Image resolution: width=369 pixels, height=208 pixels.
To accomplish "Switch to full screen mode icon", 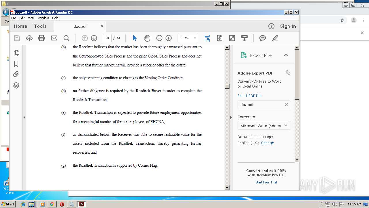I will pos(232,38).
